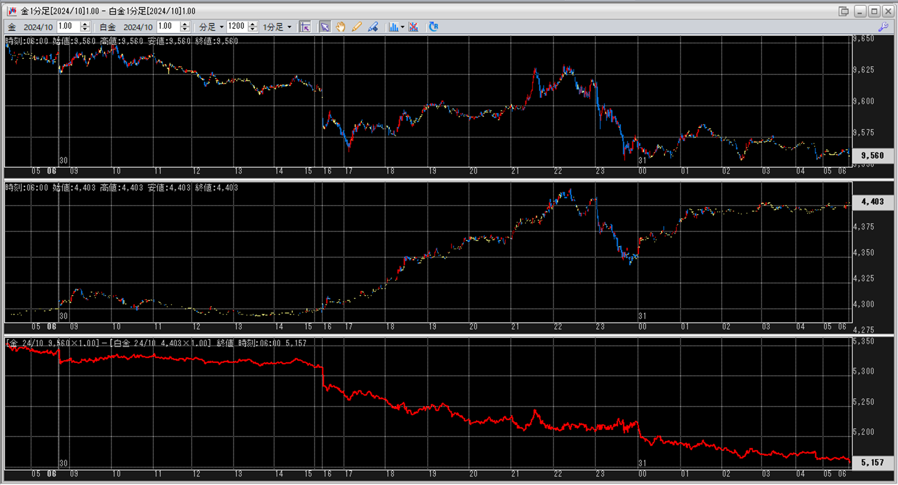Click the bar chart indicator icon
The width and height of the screenshot is (898, 485).
[x=393, y=27]
